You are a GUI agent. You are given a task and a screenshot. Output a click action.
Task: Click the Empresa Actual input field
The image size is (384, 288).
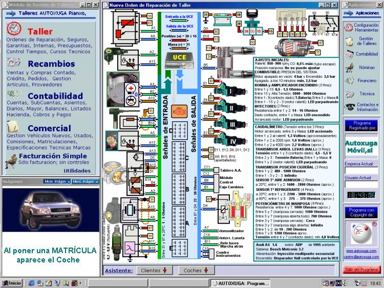[x=361, y=170]
